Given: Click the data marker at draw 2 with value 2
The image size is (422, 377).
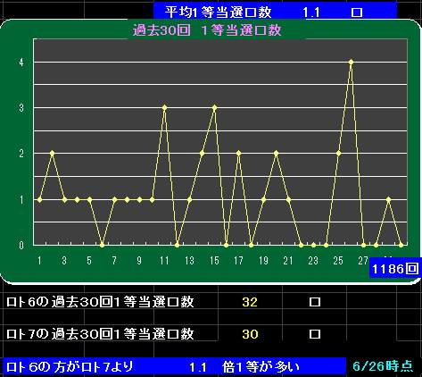Looking at the screenshot, I should (52, 153).
